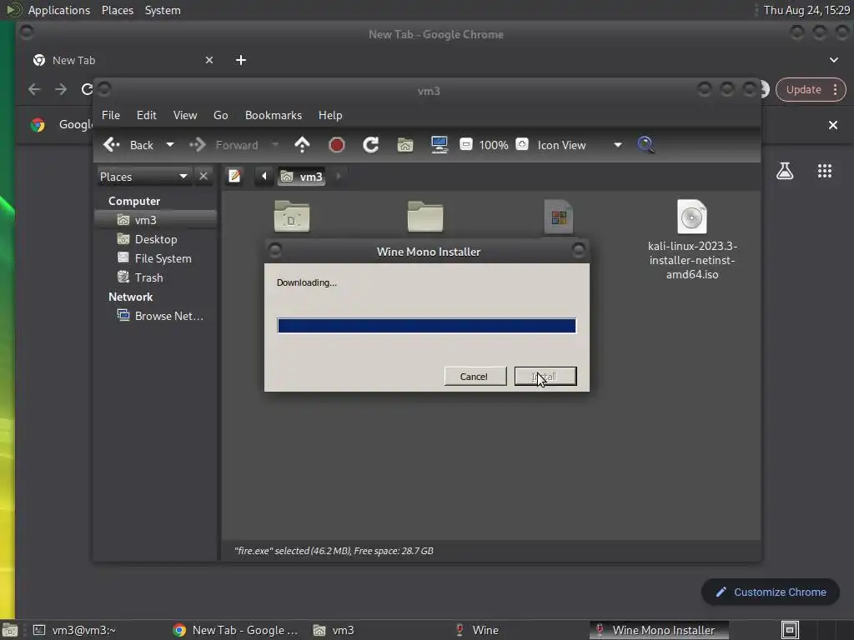This screenshot has width=854, height=640.
Task: Click the fire.exe selected status bar text
Action: coord(334,551)
